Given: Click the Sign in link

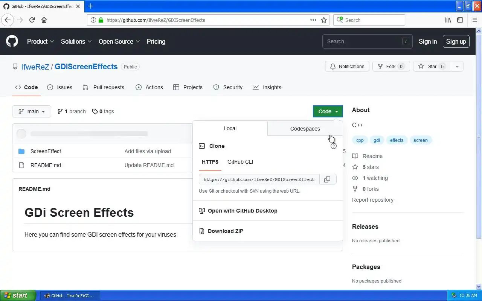Looking at the screenshot, I should click(428, 41).
